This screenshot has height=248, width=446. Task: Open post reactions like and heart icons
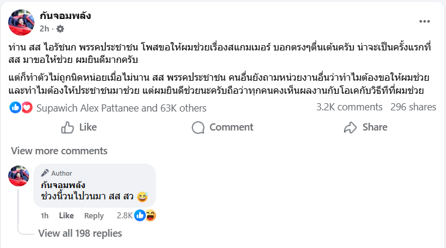[21, 108]
